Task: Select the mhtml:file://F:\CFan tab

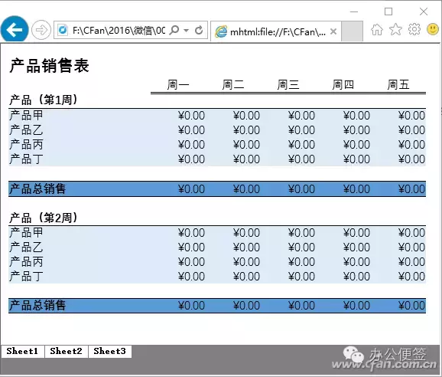Action: pyautogui.click(x=276, y=31)
